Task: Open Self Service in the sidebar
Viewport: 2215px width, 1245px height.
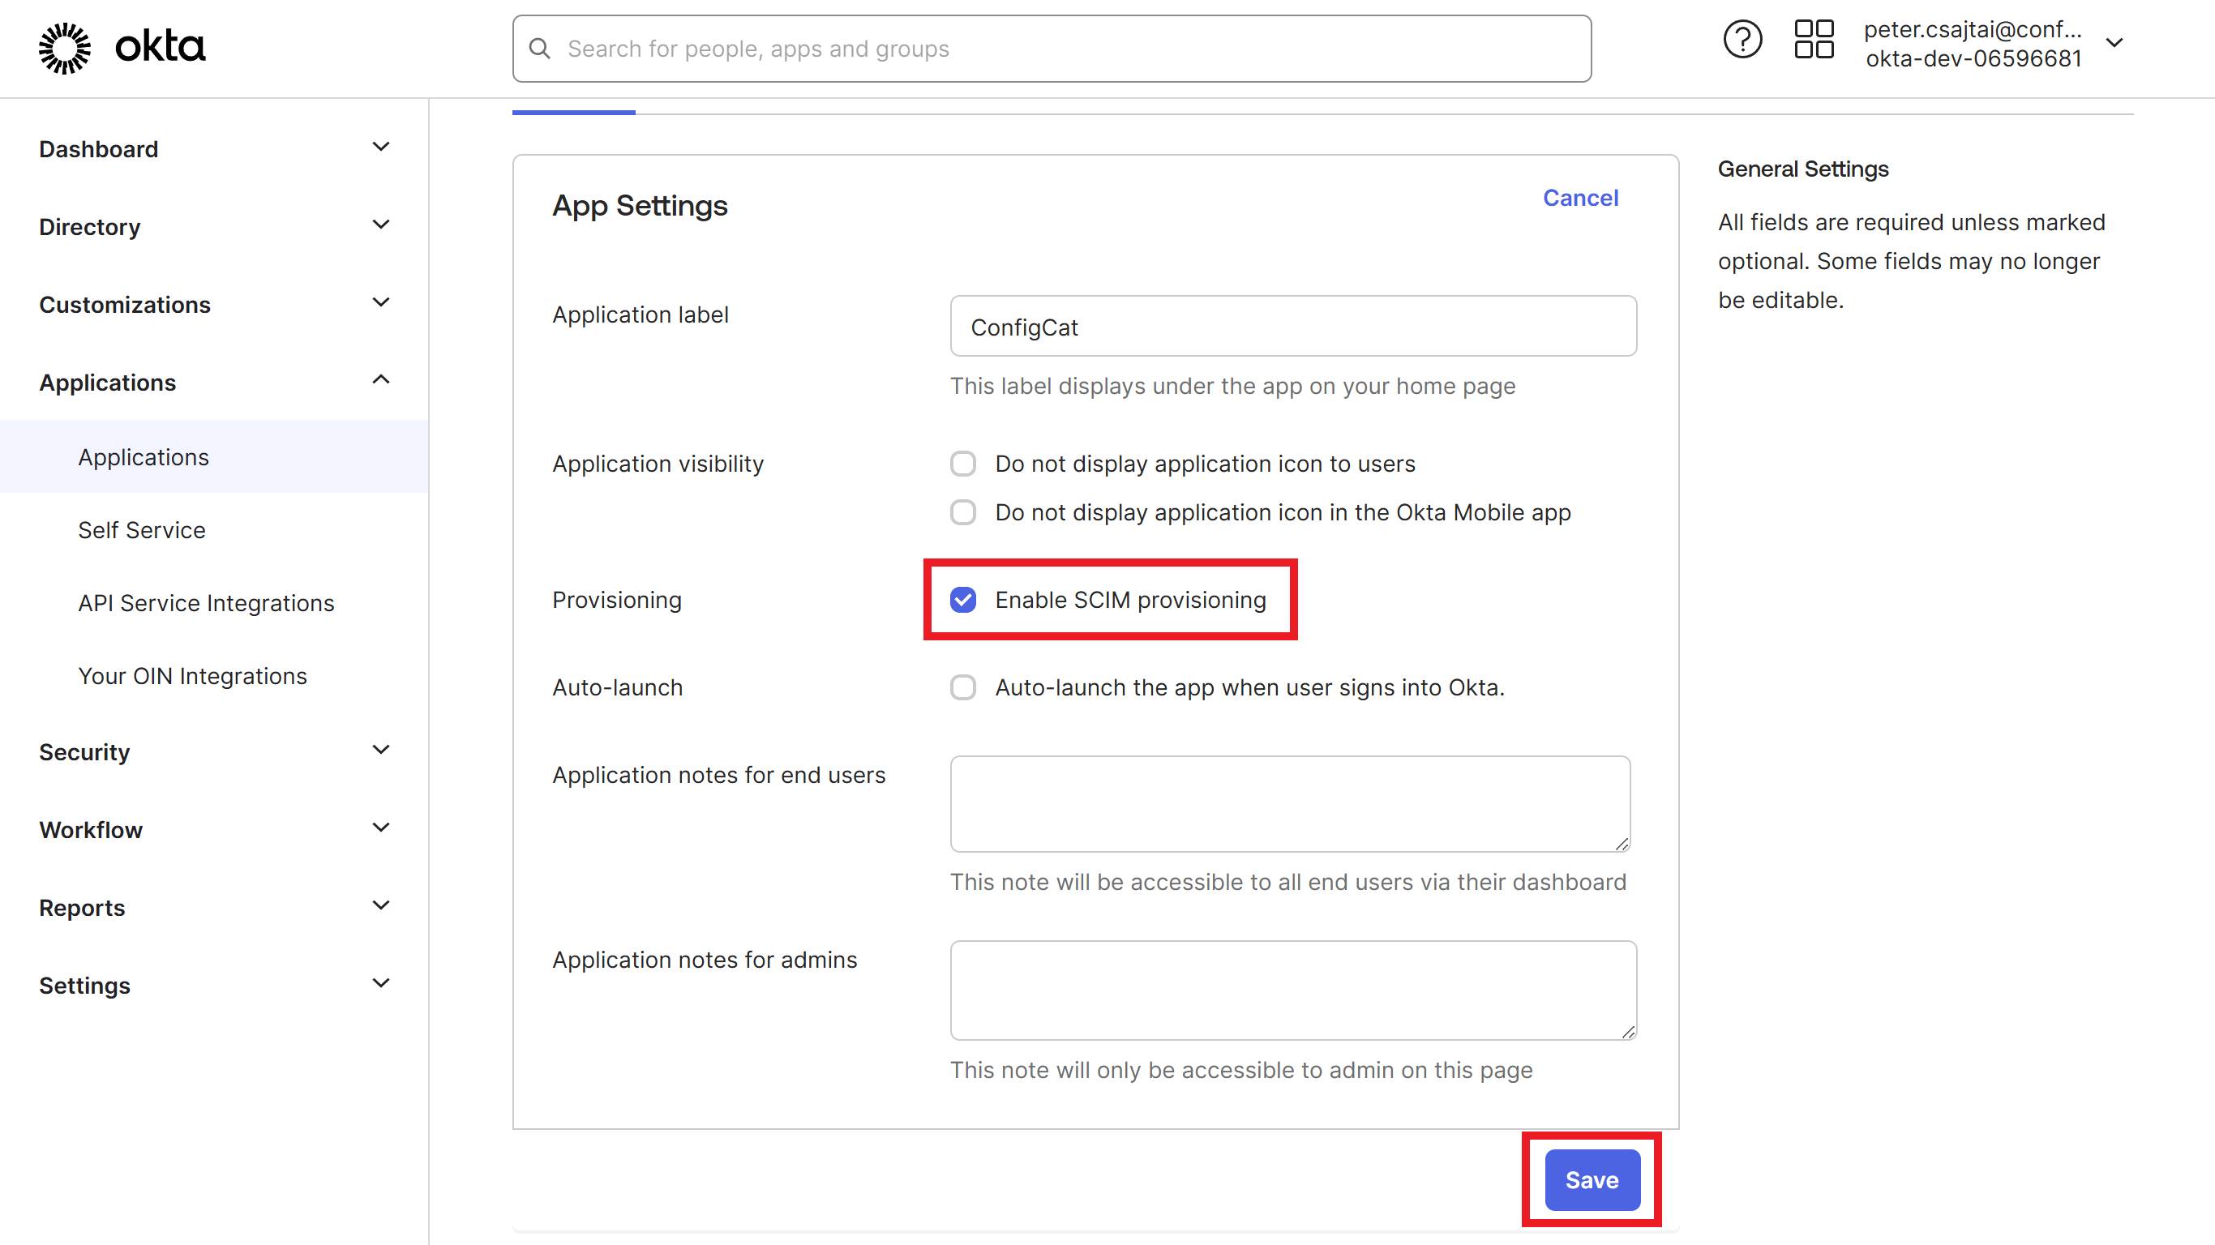Action: [x=142, y=529]
